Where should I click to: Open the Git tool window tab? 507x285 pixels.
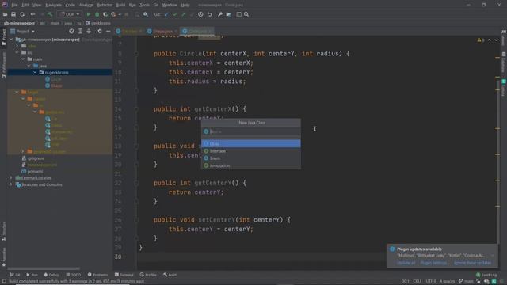click(15, 275)
